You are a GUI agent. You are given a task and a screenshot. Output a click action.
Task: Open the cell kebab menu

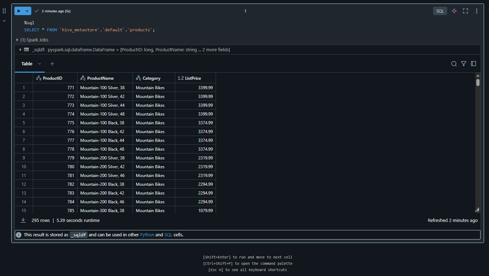click(477, 11)
